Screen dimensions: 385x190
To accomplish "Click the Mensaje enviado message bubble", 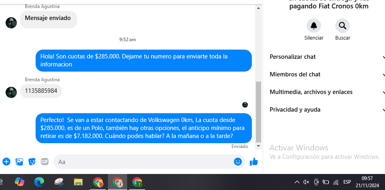I will point(48,20).
